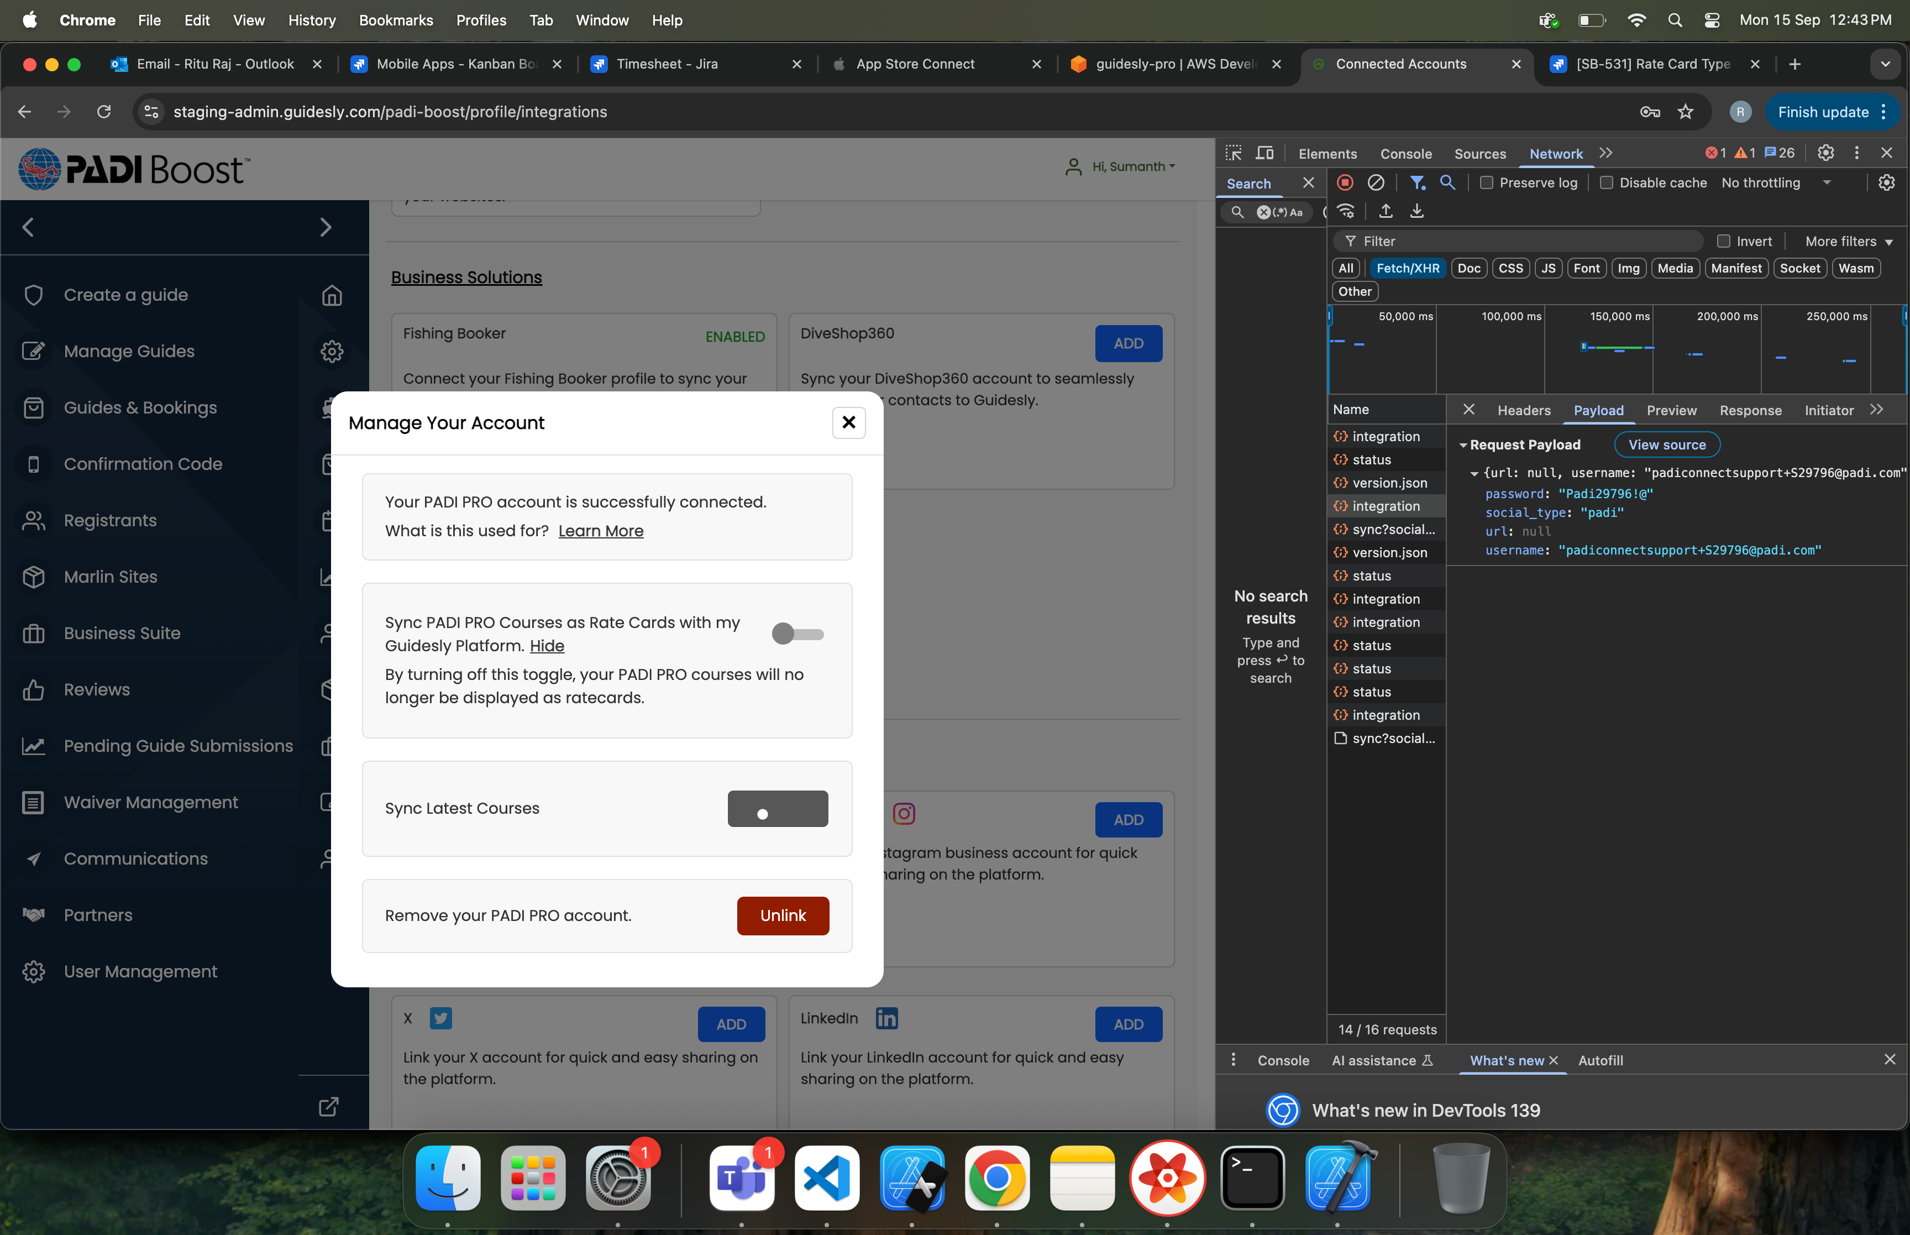Screen dimensions: 1910x1235
Task: Click the record network log button
Action: tap(1345, 183)
